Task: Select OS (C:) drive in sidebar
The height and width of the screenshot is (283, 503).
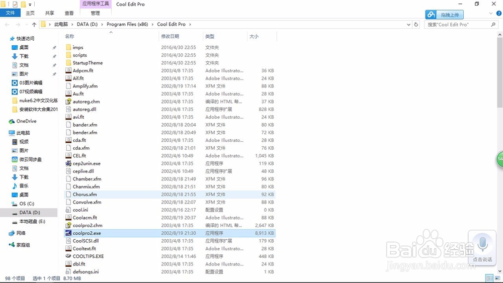Action: point(27,204)
